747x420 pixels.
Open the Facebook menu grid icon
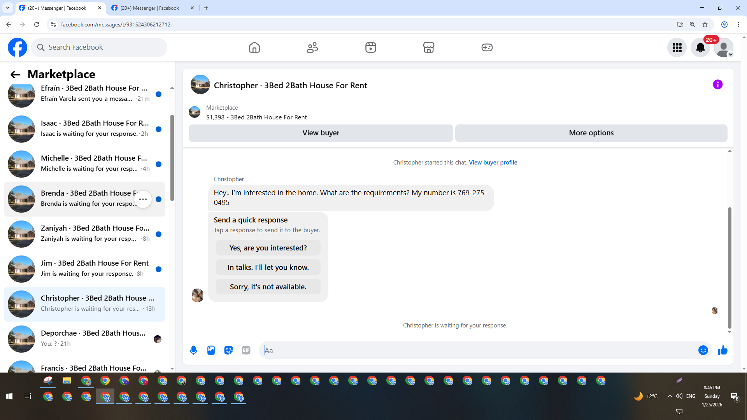[x=677, y=47]
